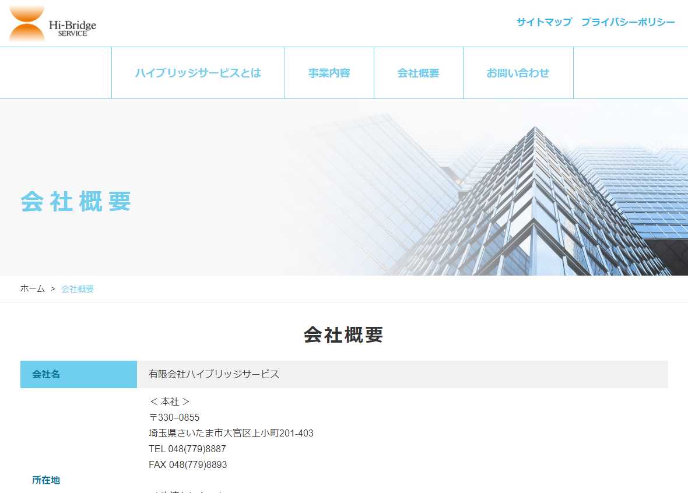This screenshot has height=493, width=688.
Task: Click the 埼玉県さいたま市大宮区 address line
Action: tap(231, 434)
